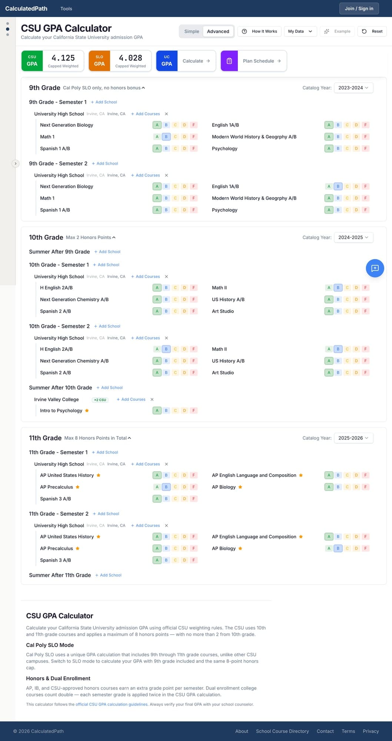Open the My Data dropdown
This screenshot has width=392, height=741.
tap(300, 31)
